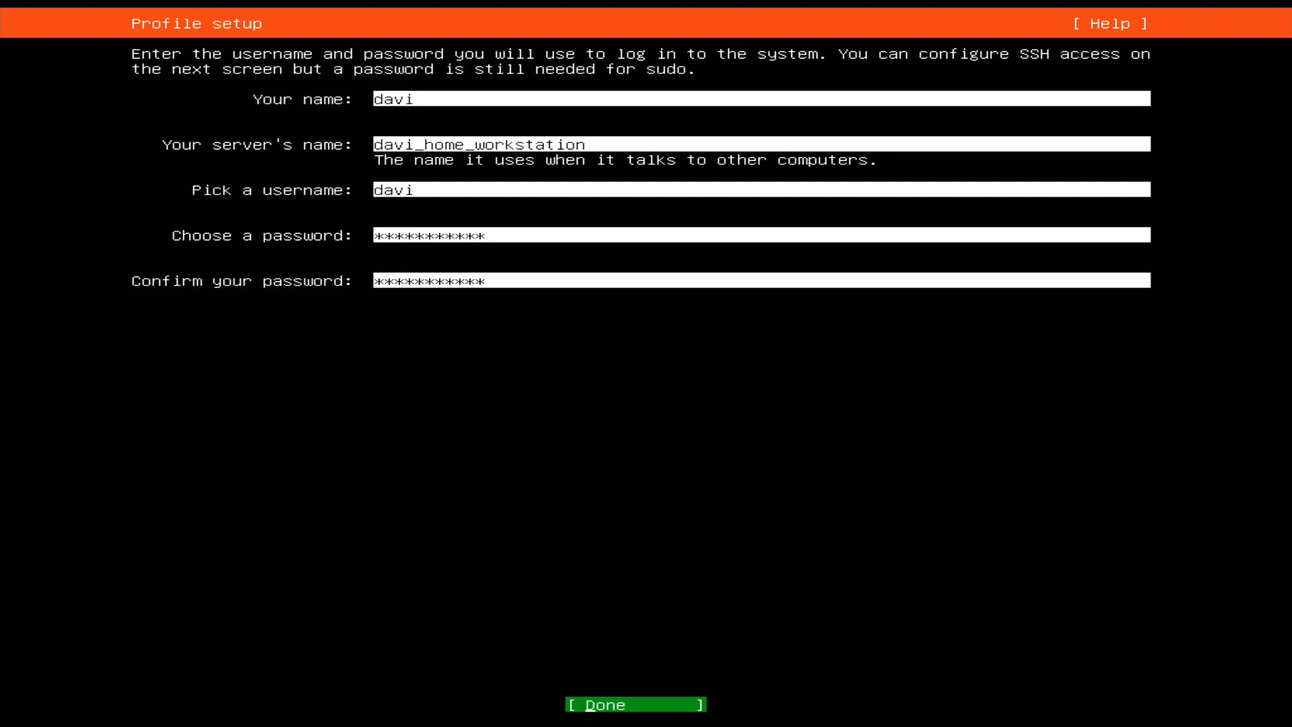Click the Confirm your password field
This screenshot has height=727, width=1292.
pyautogui.click(x=760, y=281)
